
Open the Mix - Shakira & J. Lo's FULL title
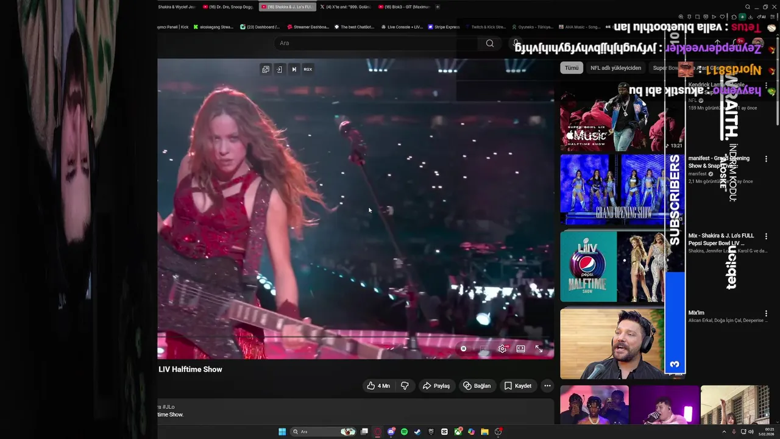721,239
